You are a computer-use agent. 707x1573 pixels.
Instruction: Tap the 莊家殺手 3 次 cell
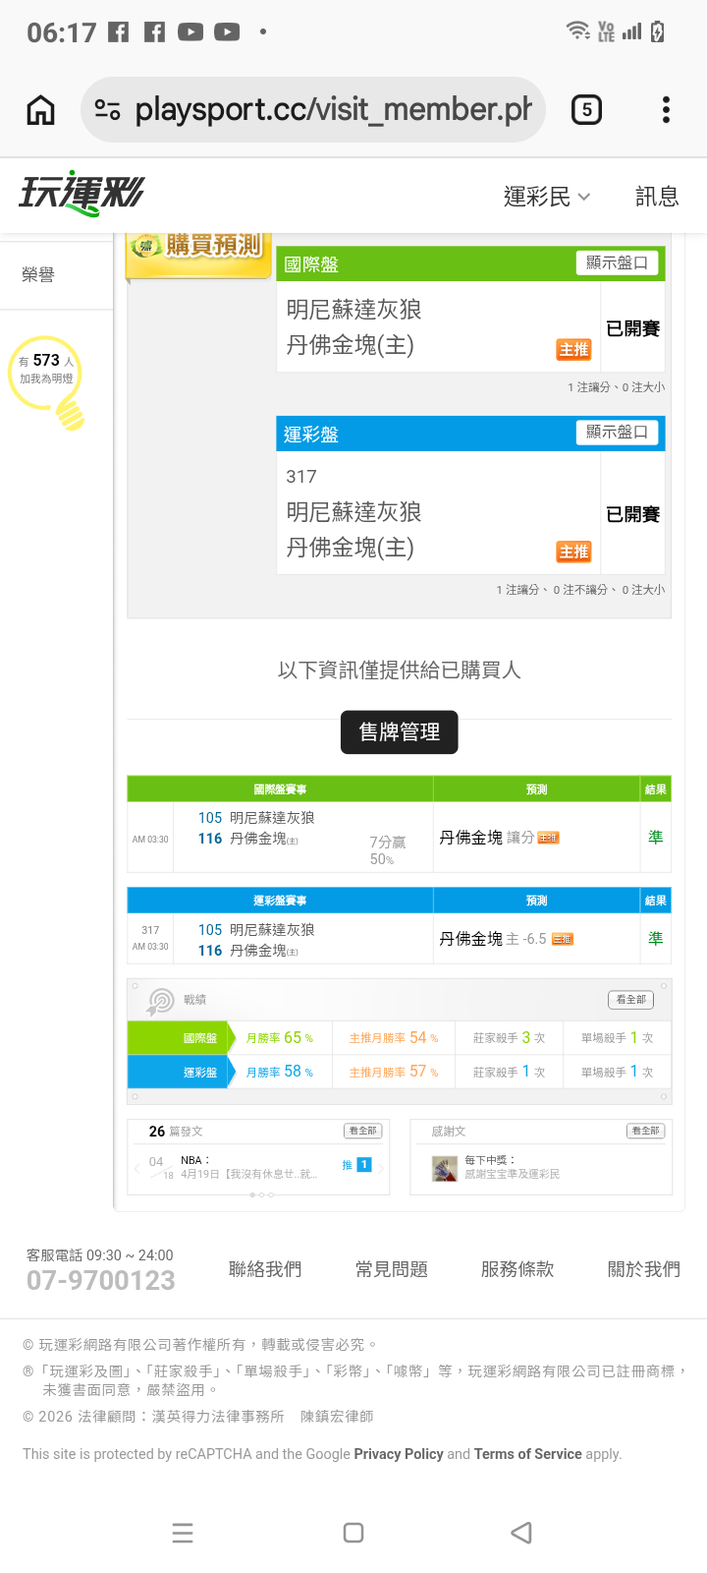pos(510,1038)
